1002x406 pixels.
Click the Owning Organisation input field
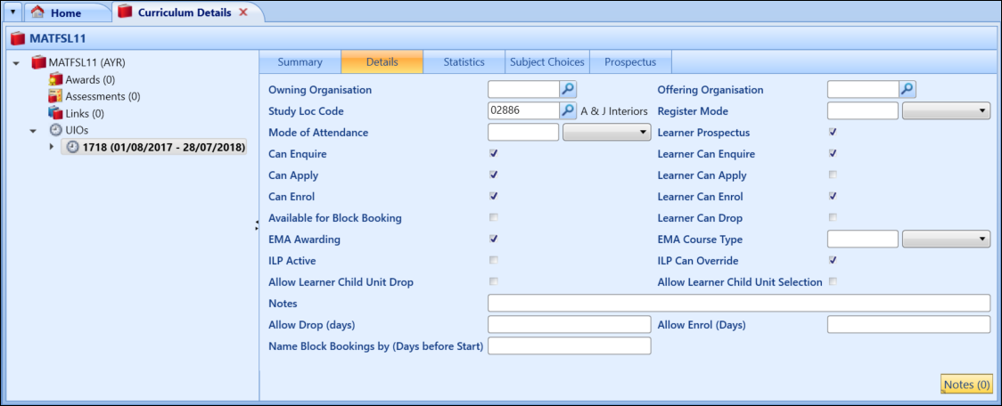pyautogui.click(x=523, y=89)
